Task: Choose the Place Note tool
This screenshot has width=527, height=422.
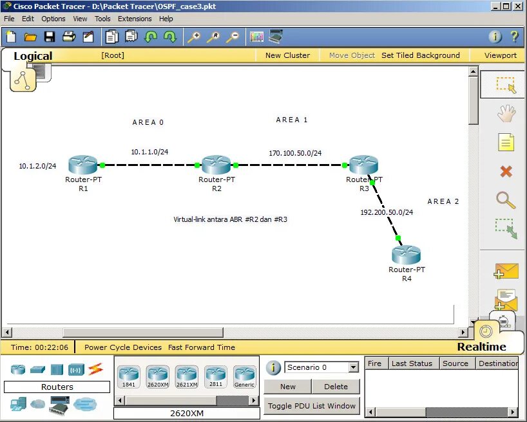Action: 506,142
